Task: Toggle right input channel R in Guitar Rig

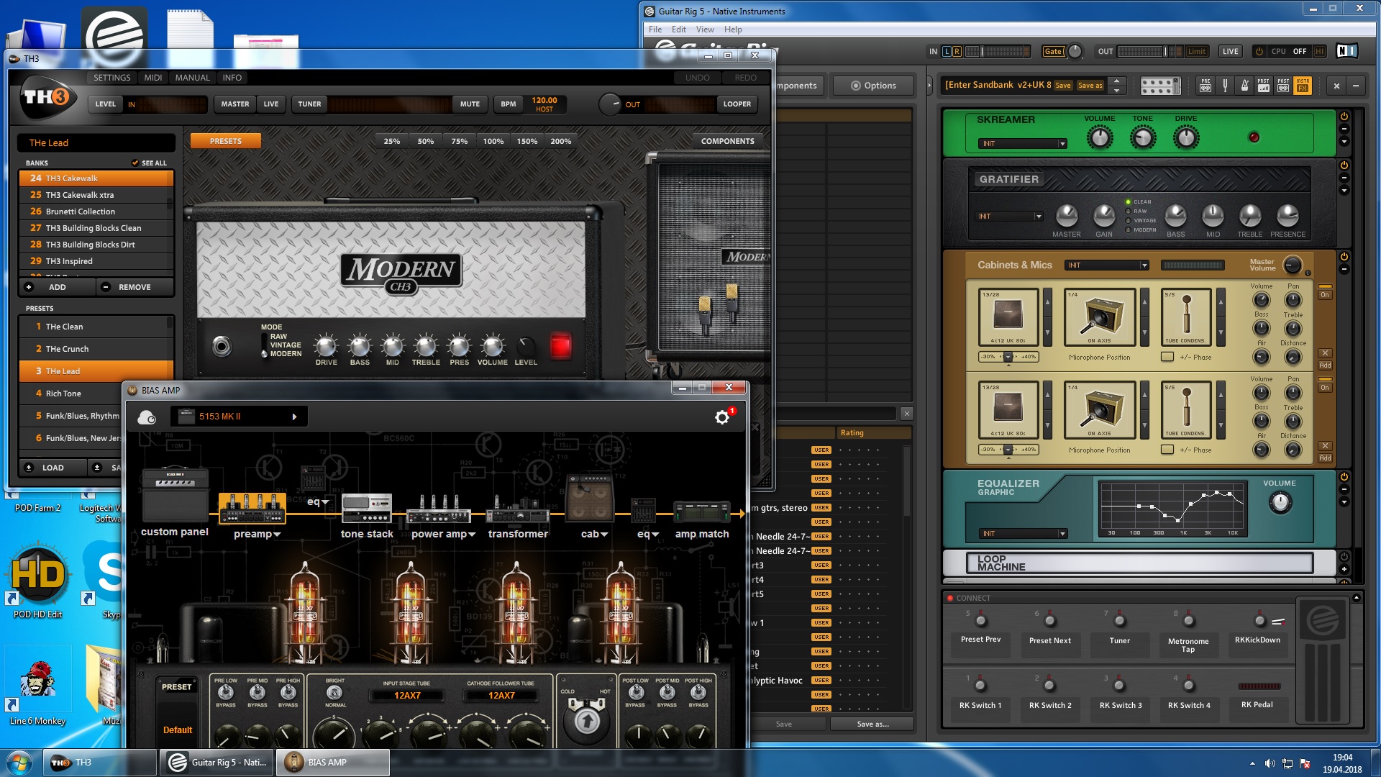Action: pyautogui.click(x=957, y=51)
